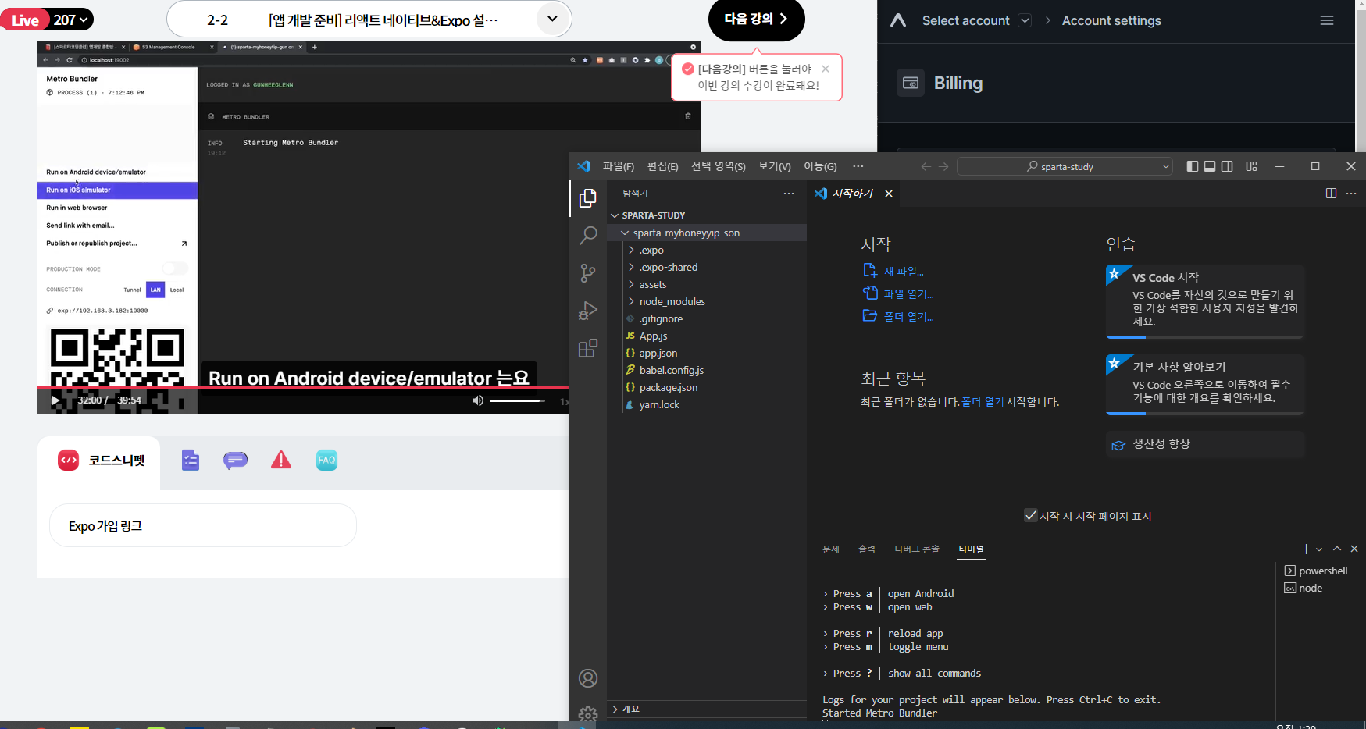Toggle the Production Mode switch in Metro Bundler video
Image resolution: width=1366 pixels, height=729 pixels.
[x=175, y=268]
